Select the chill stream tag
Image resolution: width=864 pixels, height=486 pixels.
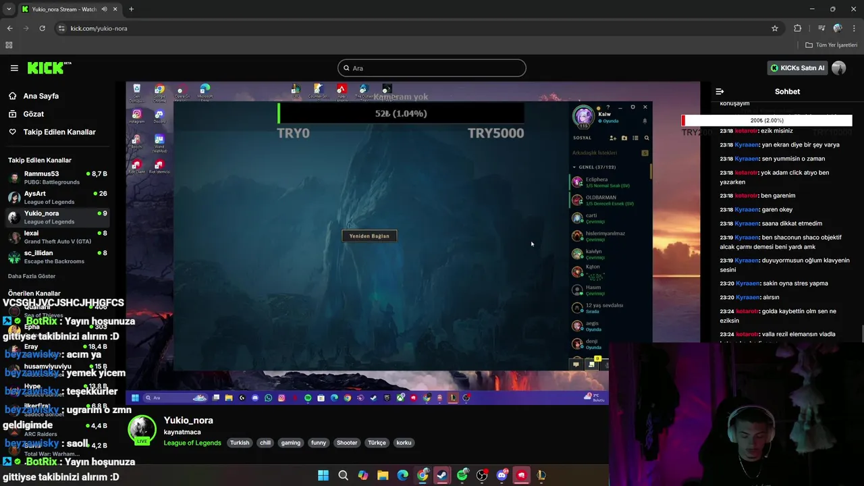[x=265, y=443]
